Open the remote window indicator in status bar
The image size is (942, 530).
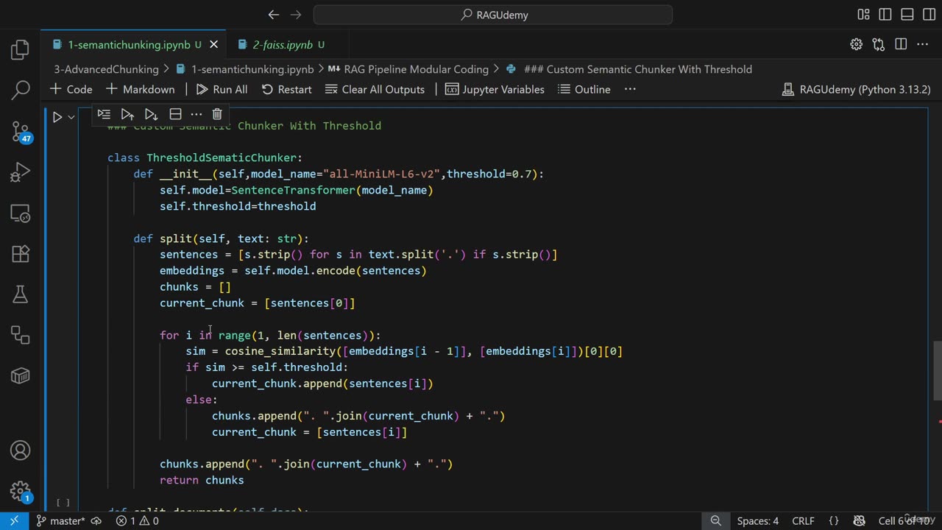click(x=14, y=520)
